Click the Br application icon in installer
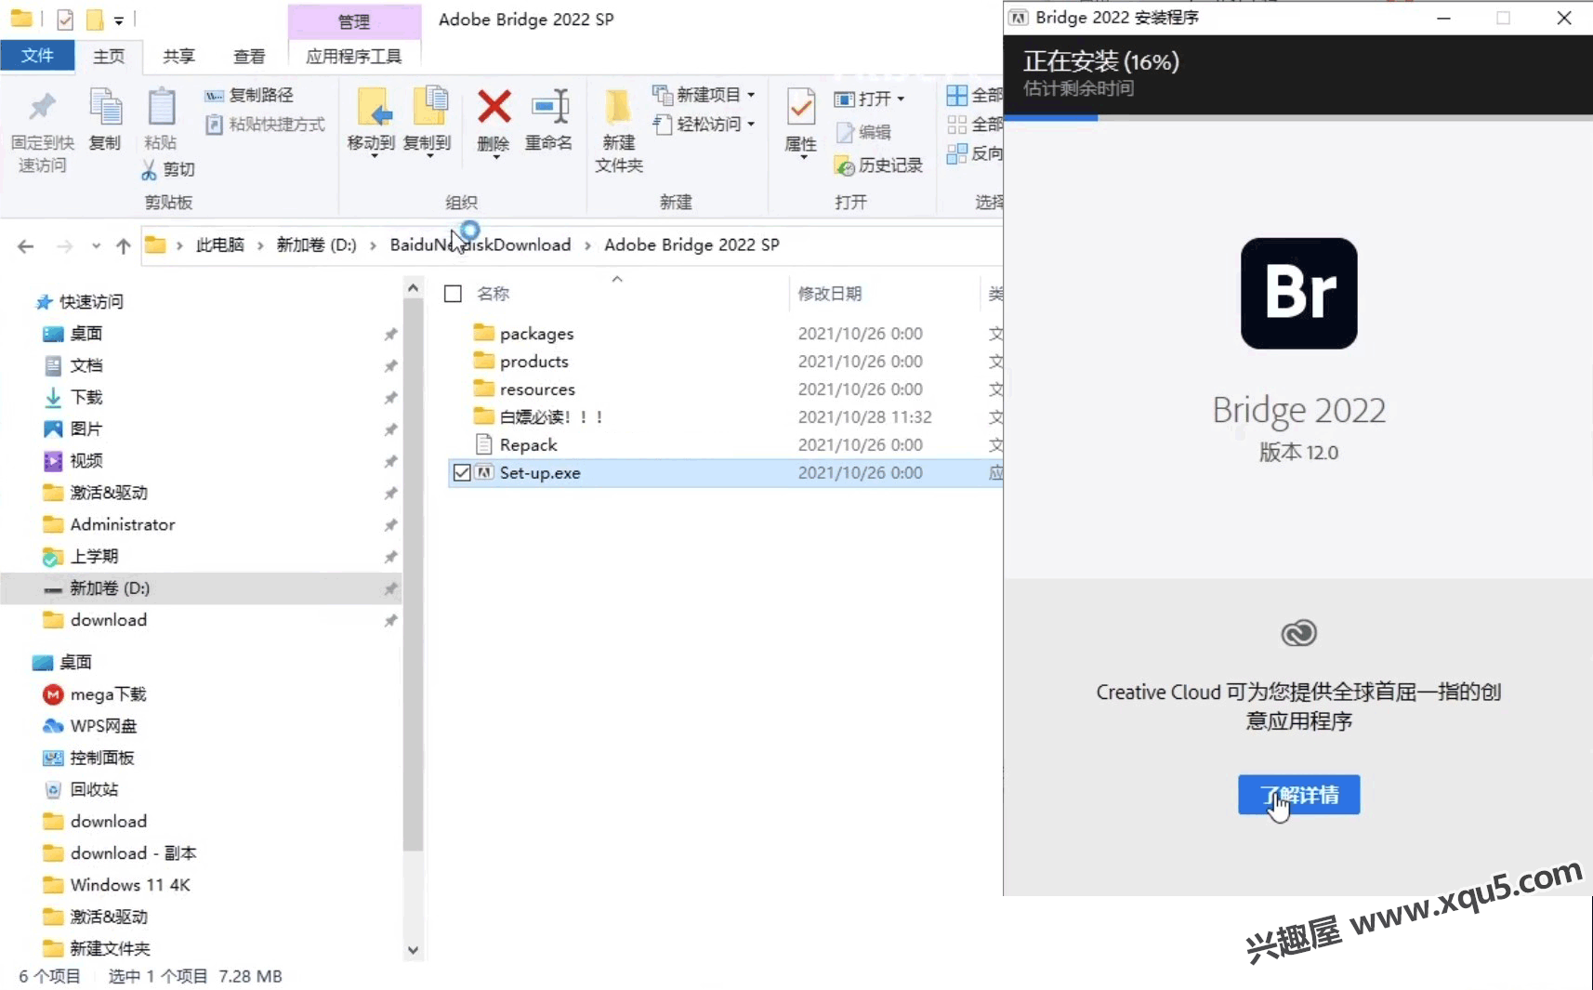This screenshot has width=1593, height=990. point(1298,294)
